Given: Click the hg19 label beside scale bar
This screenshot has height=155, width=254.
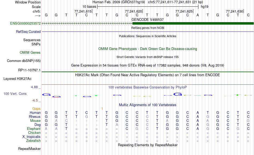Looking at the screenshot, I should coord(205,7).
